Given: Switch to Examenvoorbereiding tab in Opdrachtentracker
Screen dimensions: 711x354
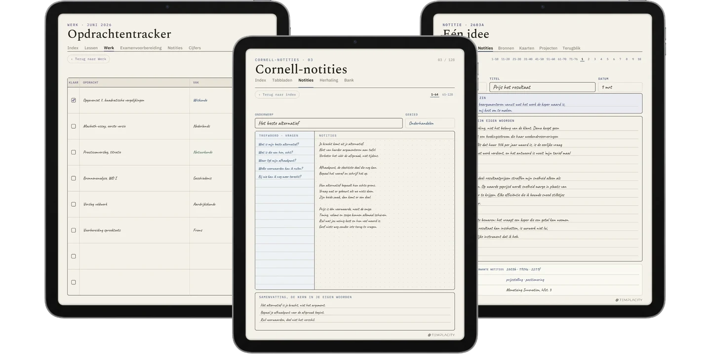Looking at the screenshot, I should [141, 48].
